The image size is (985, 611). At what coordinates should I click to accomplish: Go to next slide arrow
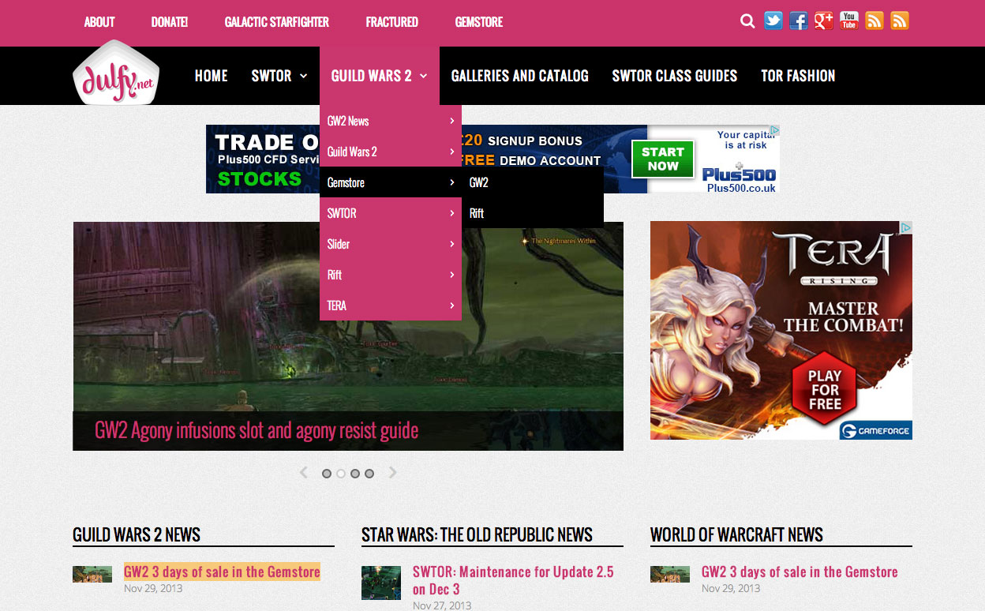[x=392, y=473]
